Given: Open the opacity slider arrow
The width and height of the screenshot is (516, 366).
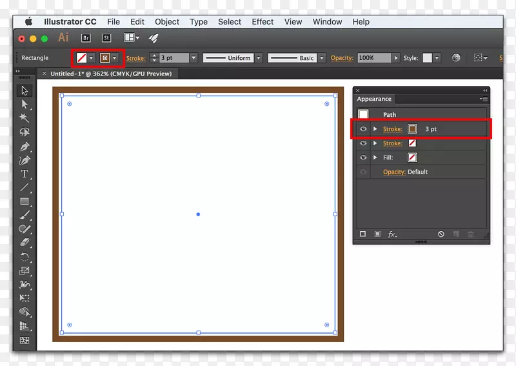Looking at the screenshot, I should click(396, 58).
